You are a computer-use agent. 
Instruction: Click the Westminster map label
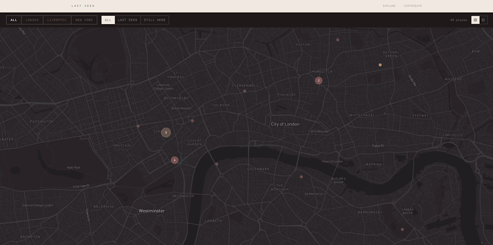pos(151,211)
